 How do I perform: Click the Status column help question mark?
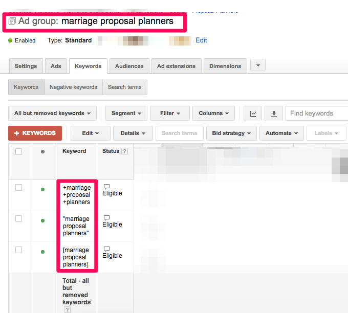(124, 151)
